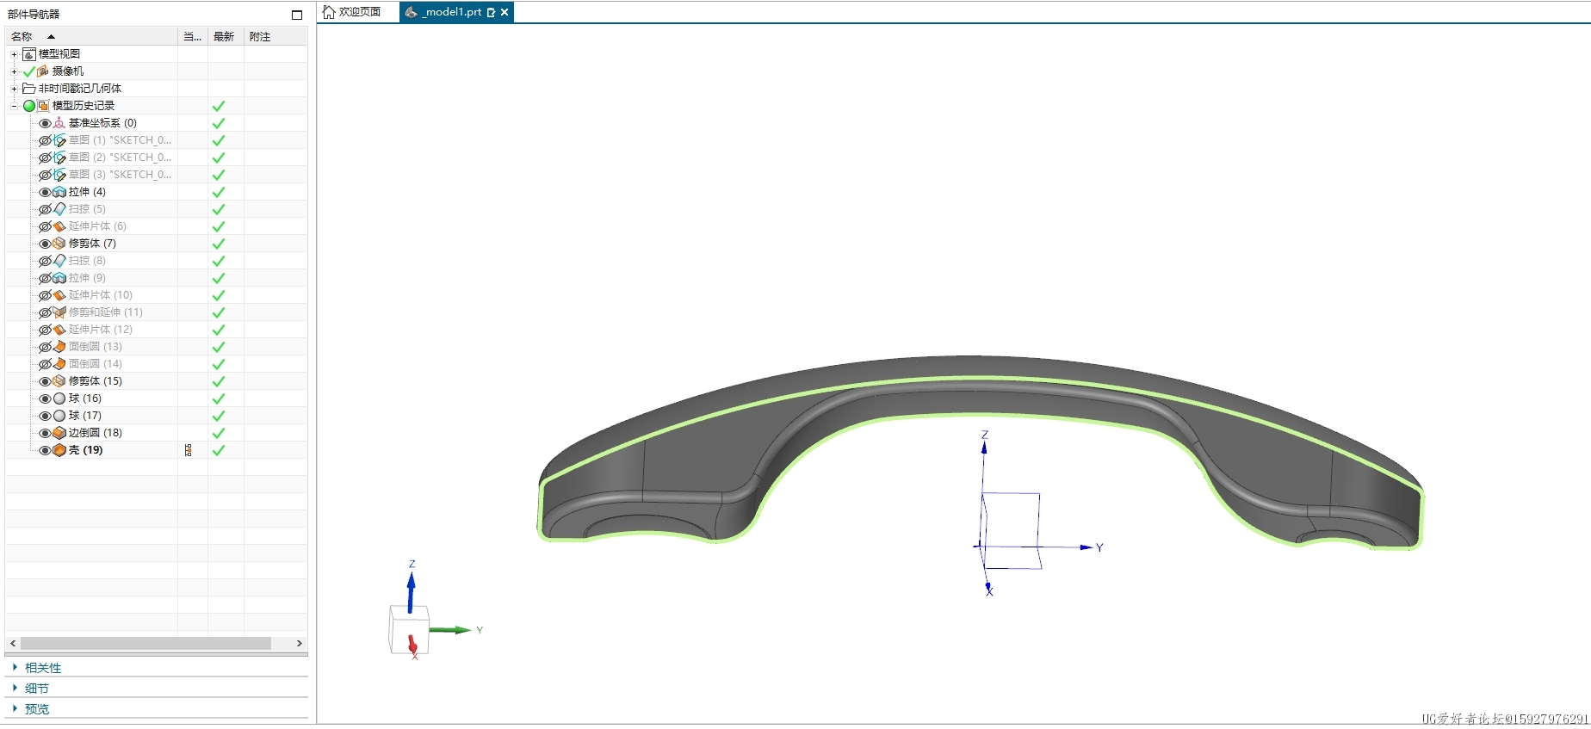The image size is (1591, 729).
Task: Click the 拉伸 (4) extrude icon
Action: pos(59,192)
